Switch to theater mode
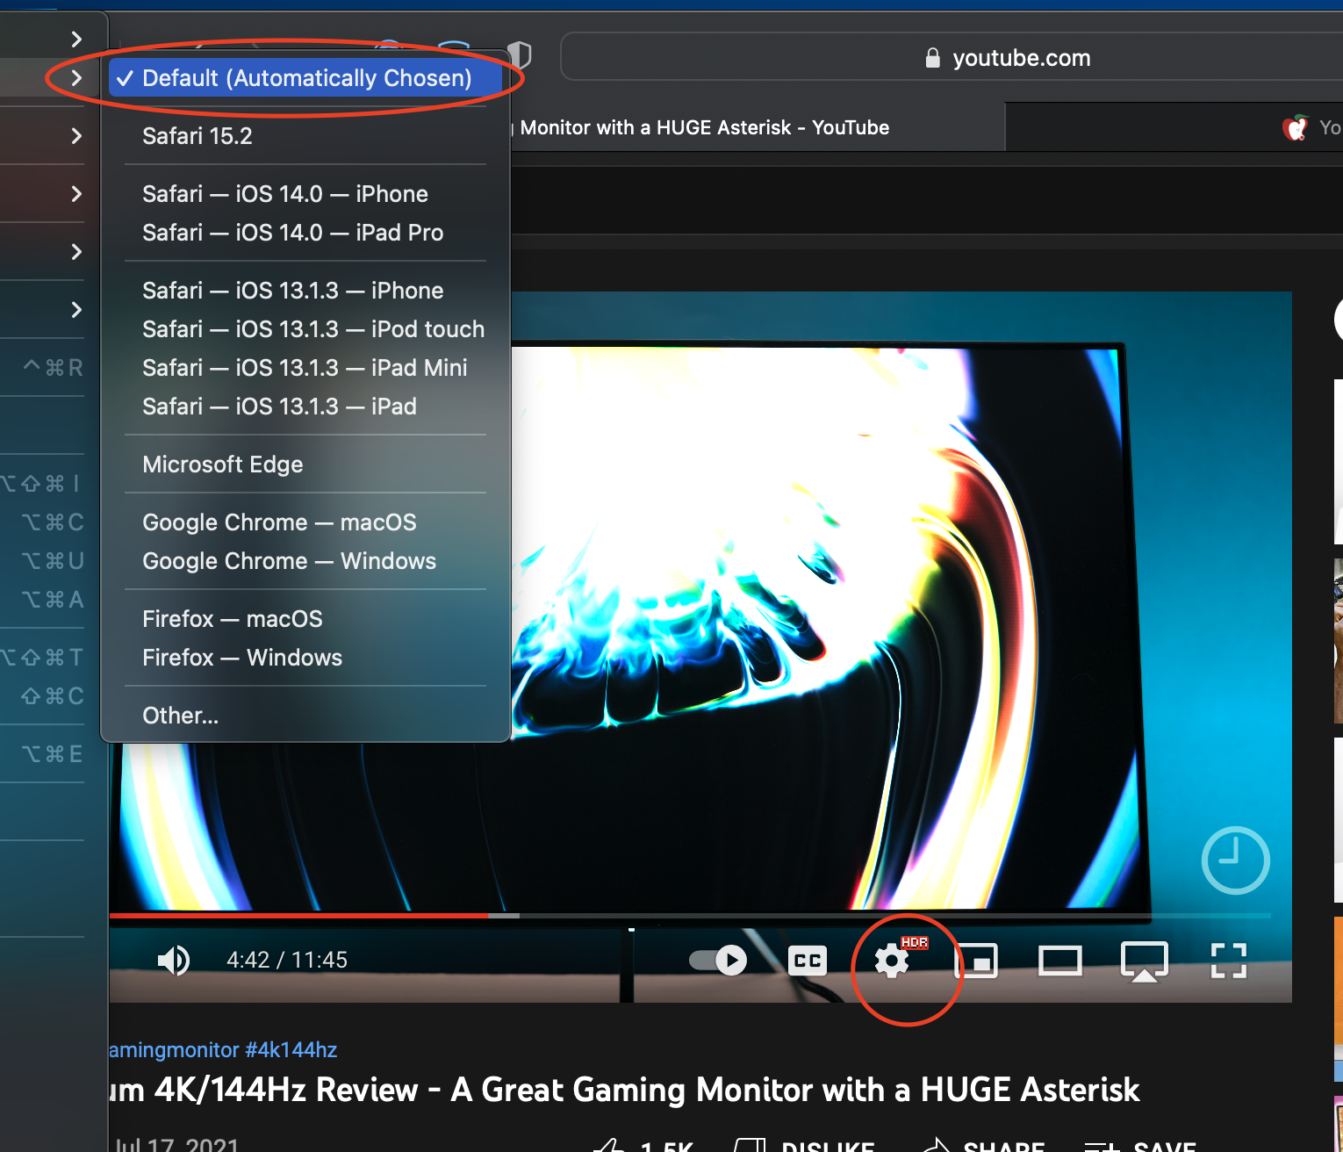The image size is (1343, 1152). click(1060, 961)
